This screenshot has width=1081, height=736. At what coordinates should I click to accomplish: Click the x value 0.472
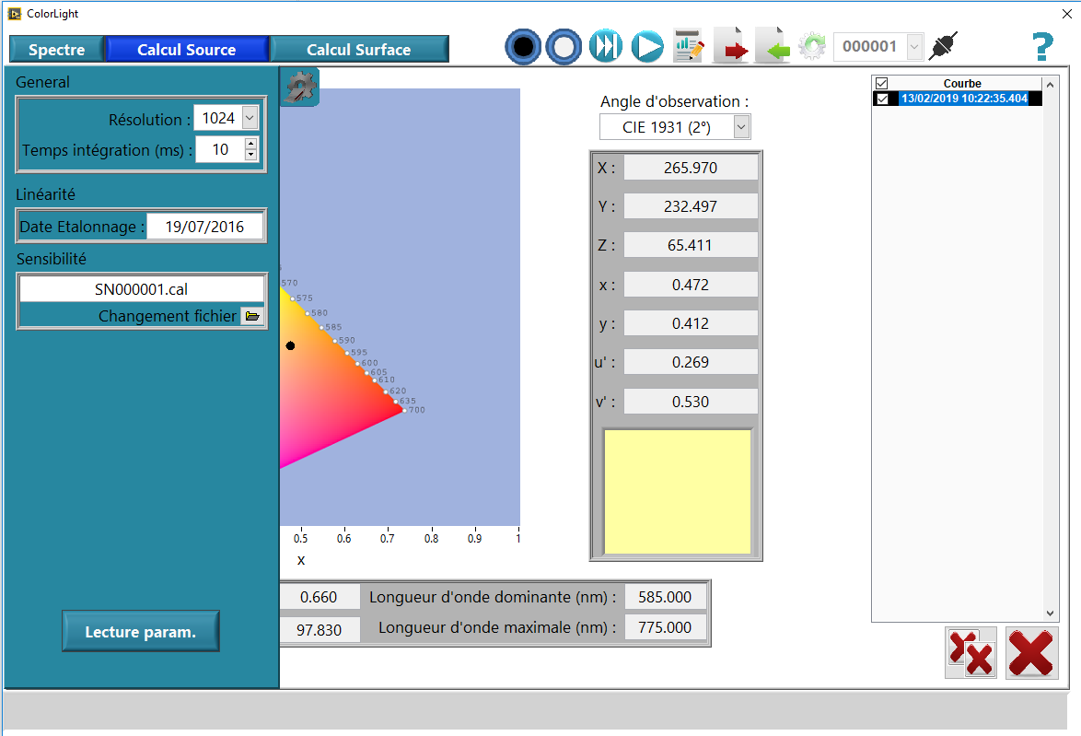pos(690,285)
